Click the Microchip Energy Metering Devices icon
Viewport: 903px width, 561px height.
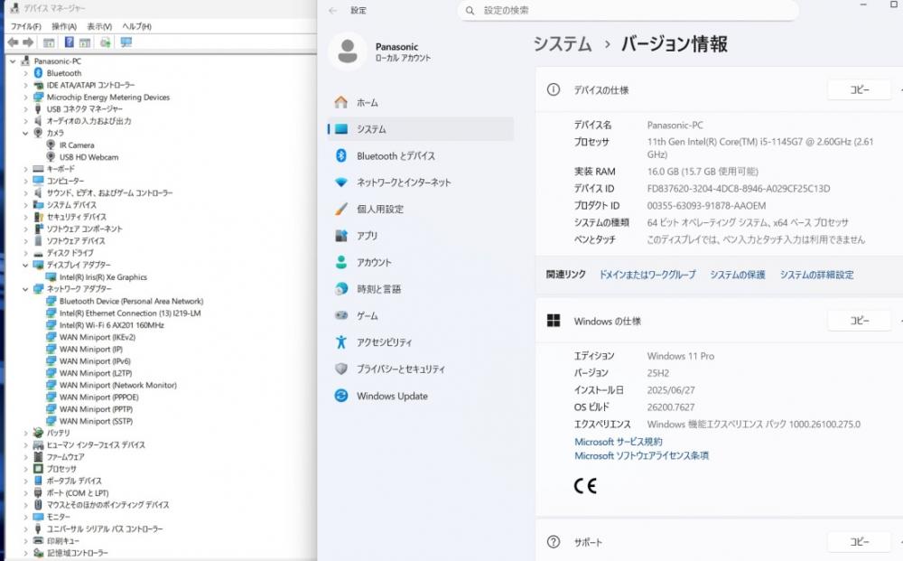tap(38, 98)
